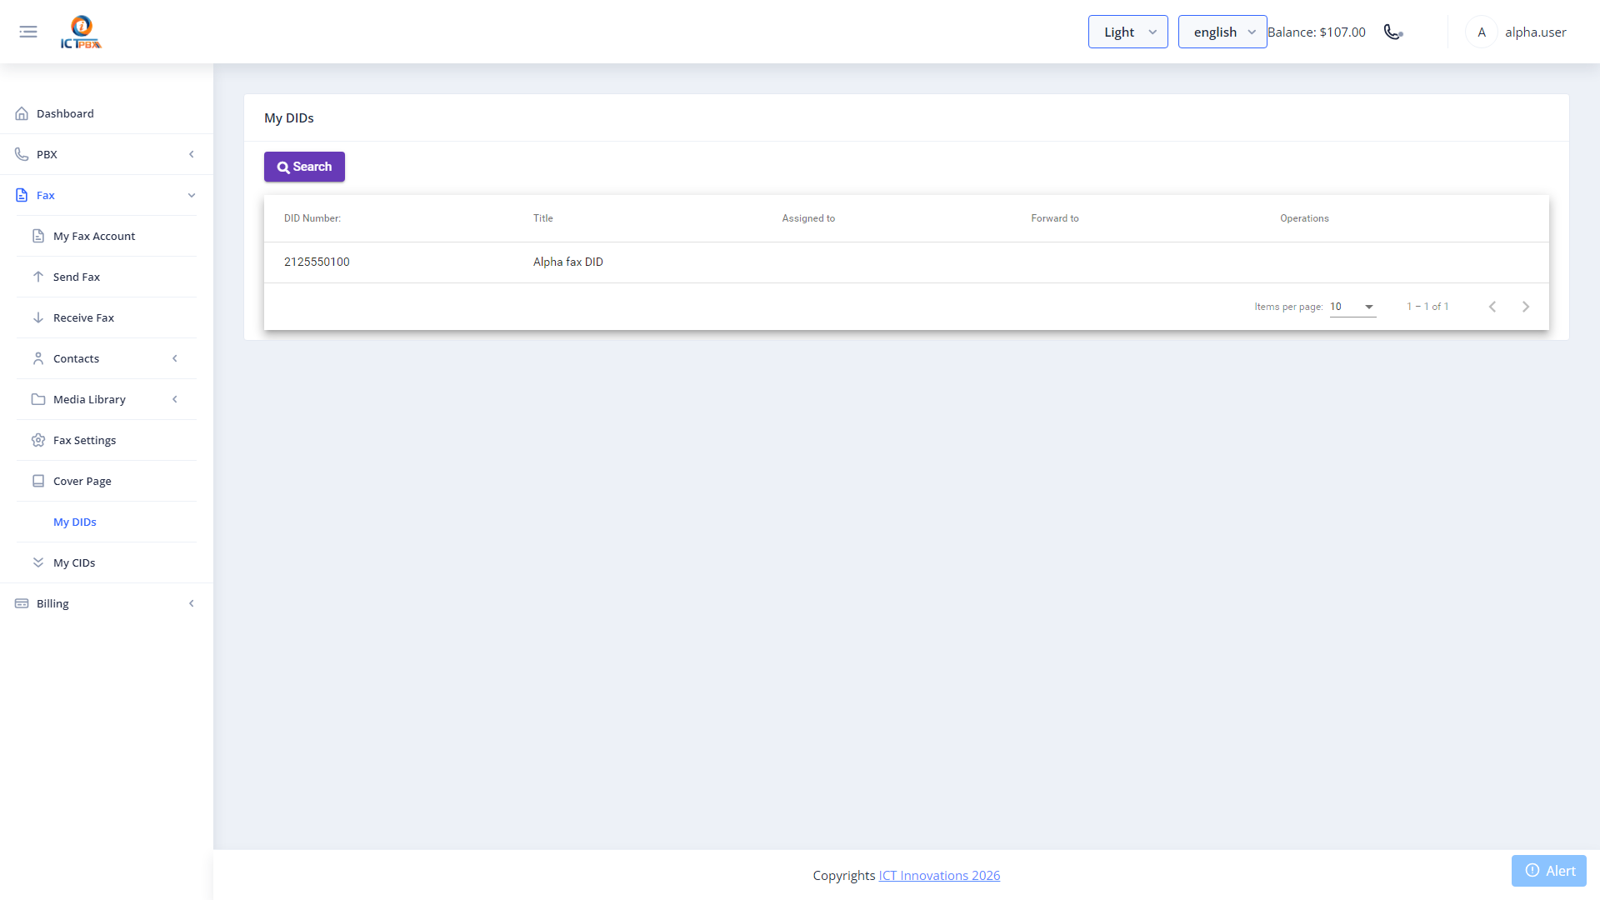Click the Operations column header

[1304, 218]
